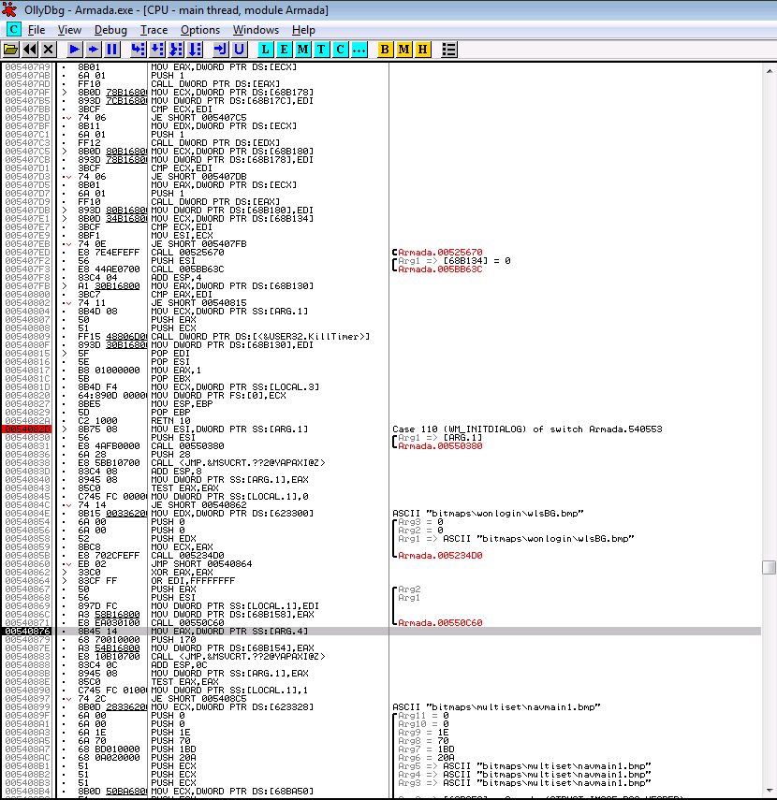Open the File menu
Screen dimensions: 777x800
click(37, 30)
